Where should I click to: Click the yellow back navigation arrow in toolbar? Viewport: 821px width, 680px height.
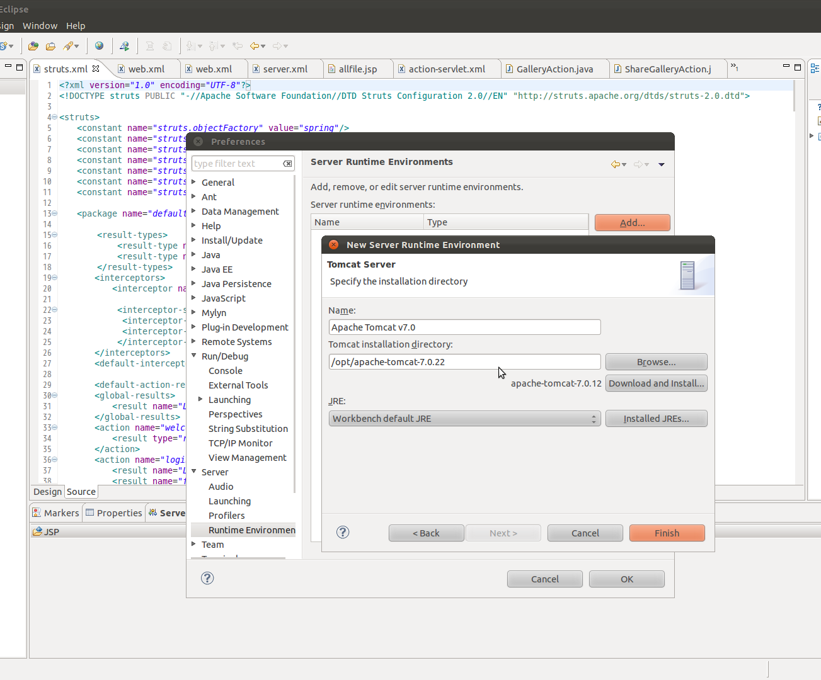pos(254,46)
